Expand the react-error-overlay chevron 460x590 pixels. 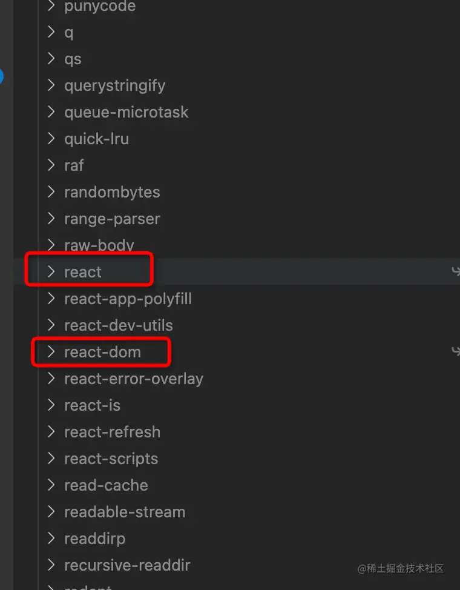tap(51, 379)
